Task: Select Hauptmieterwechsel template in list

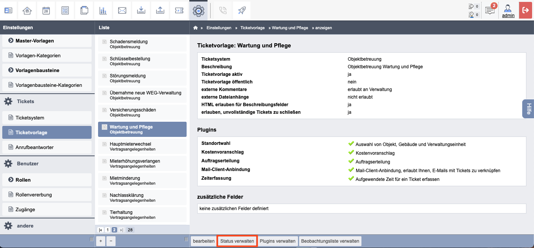Action: [x=142, y=146]
